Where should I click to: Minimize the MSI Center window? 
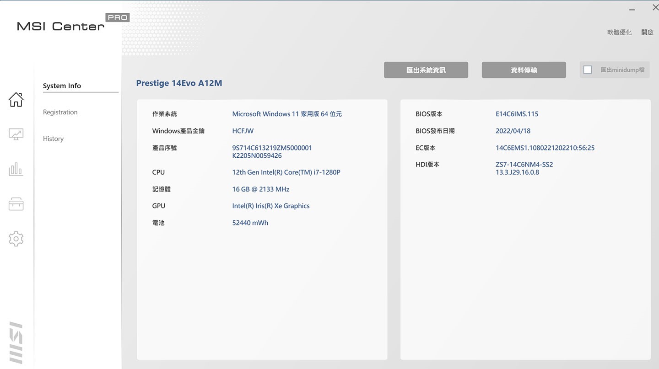pos(632,9)
